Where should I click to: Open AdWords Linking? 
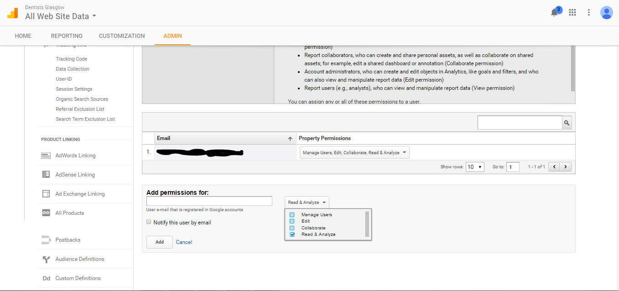tap(76, 156)
